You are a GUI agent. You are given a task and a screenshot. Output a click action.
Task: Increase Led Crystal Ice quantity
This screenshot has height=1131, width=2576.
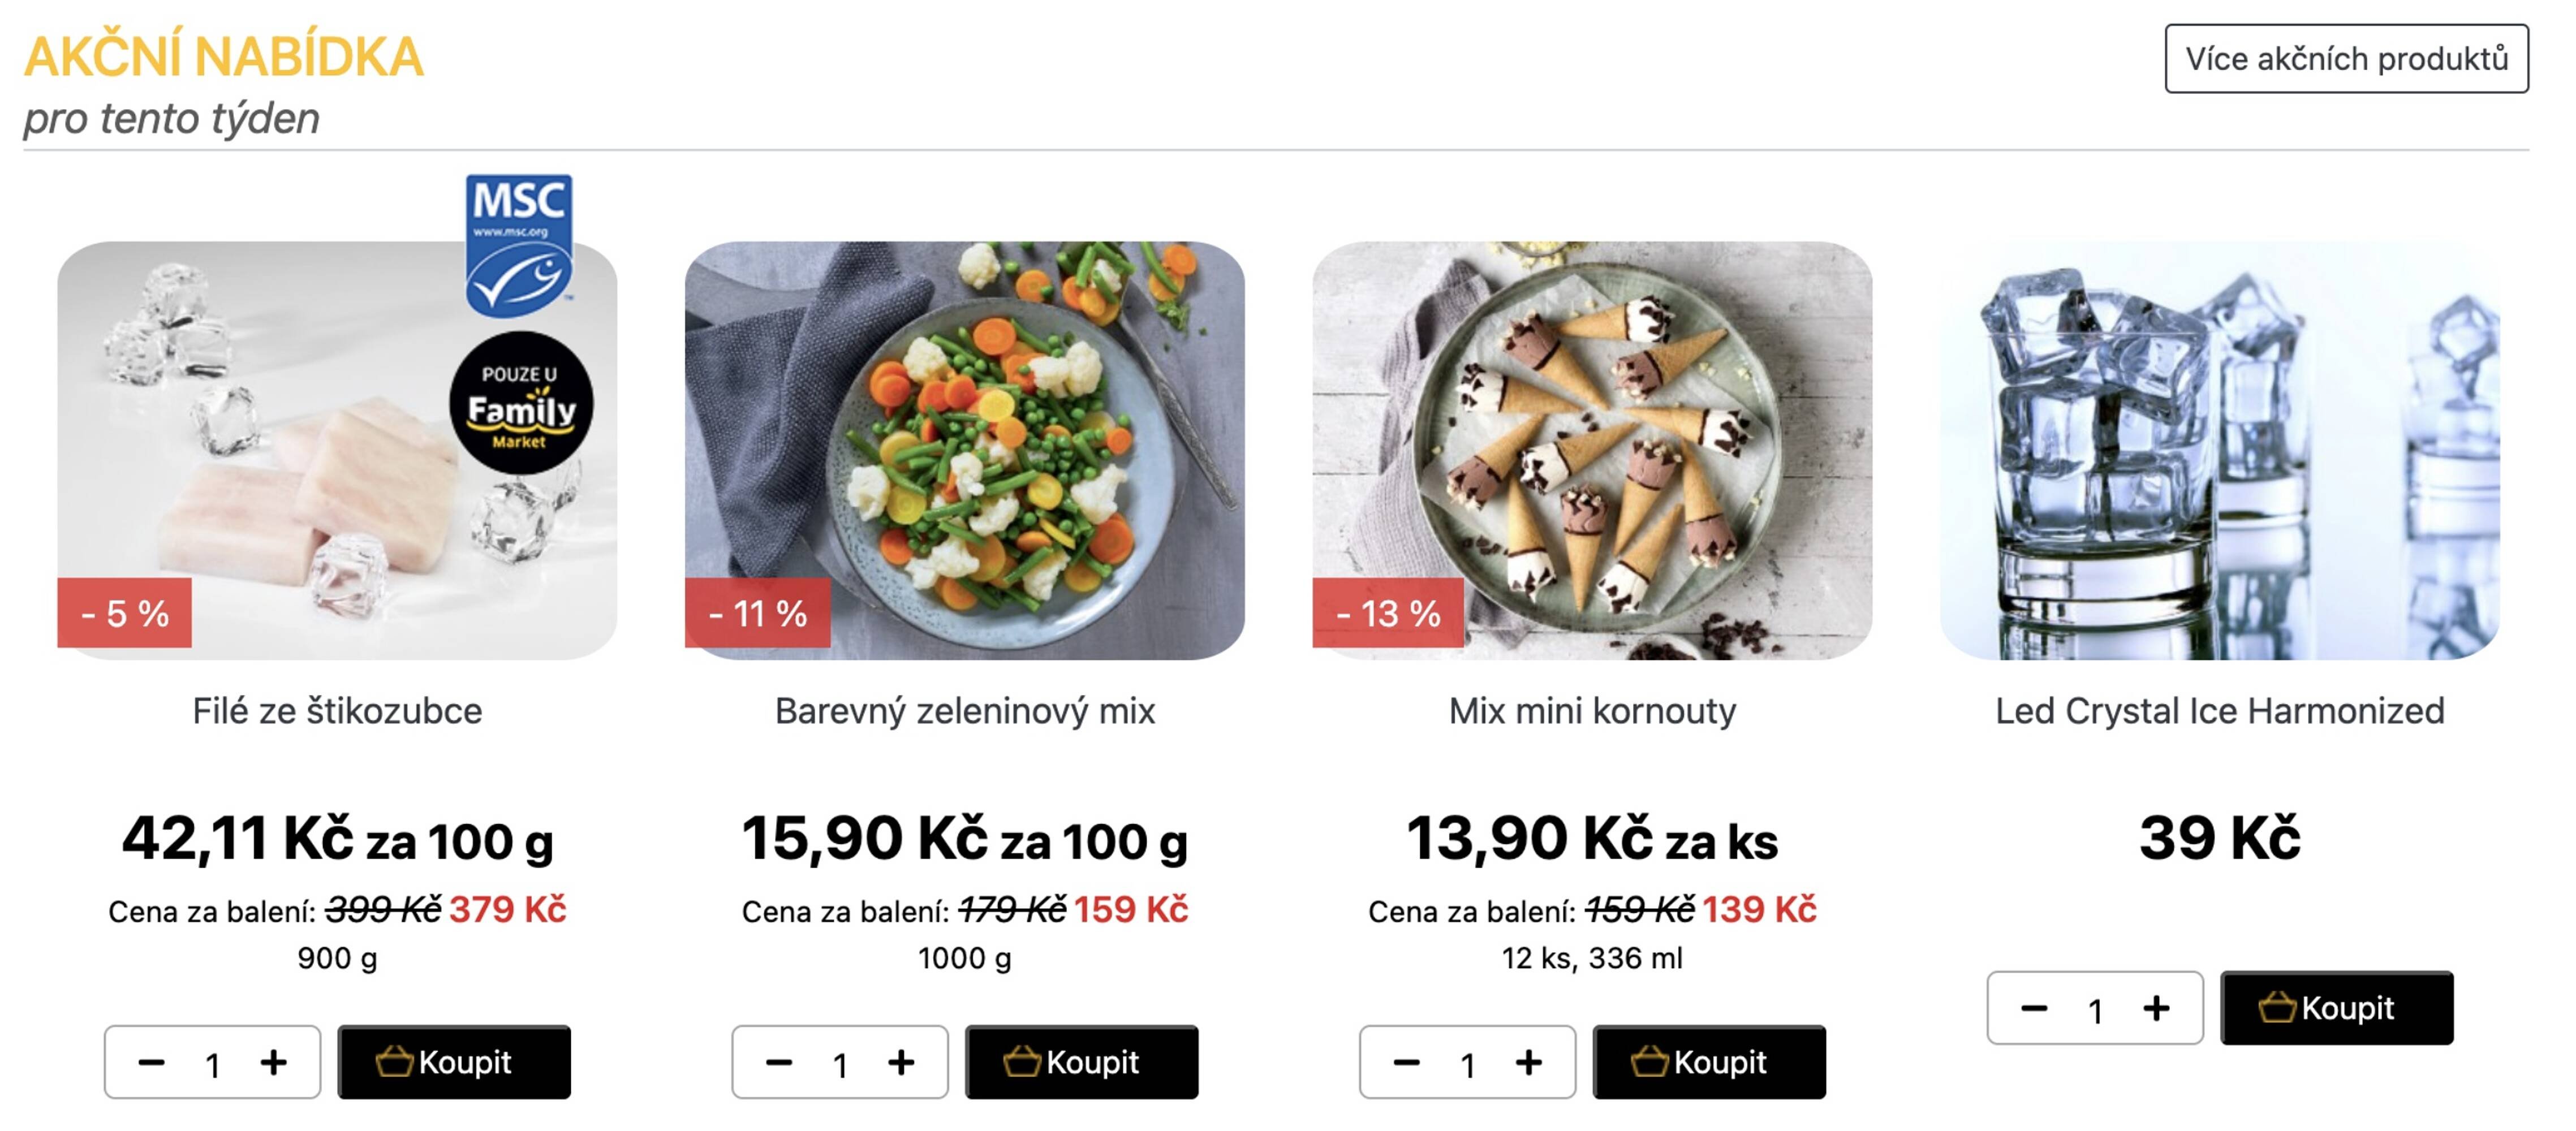tap(2156, 1008)
